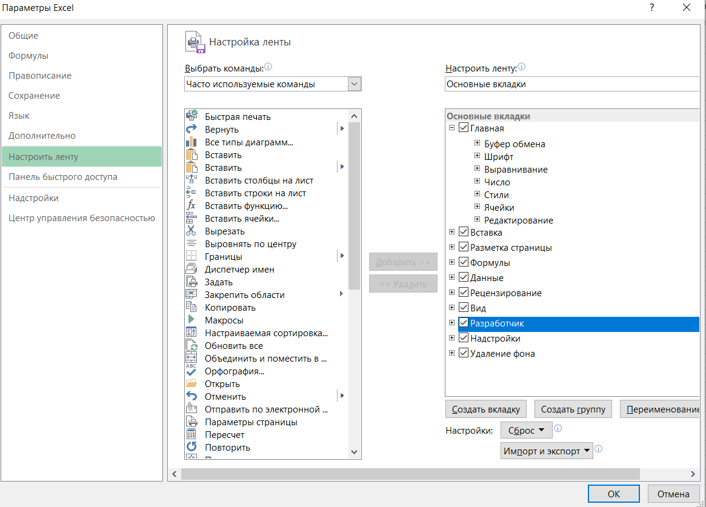The image size is (706, 507).
Task: Expand the Редактирование group
Action: [x=478, y=219]
